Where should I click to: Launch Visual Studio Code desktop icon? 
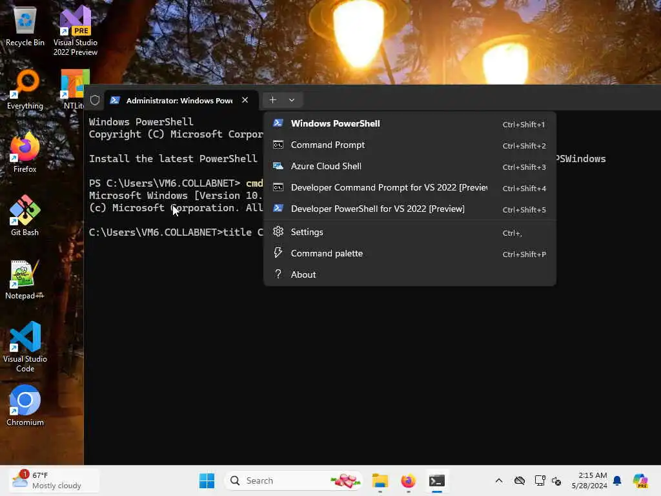(x=25, y=347)
